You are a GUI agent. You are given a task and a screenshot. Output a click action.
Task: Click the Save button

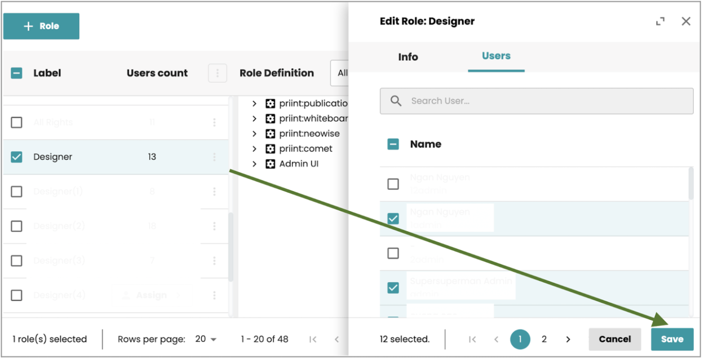coord(672,339)
